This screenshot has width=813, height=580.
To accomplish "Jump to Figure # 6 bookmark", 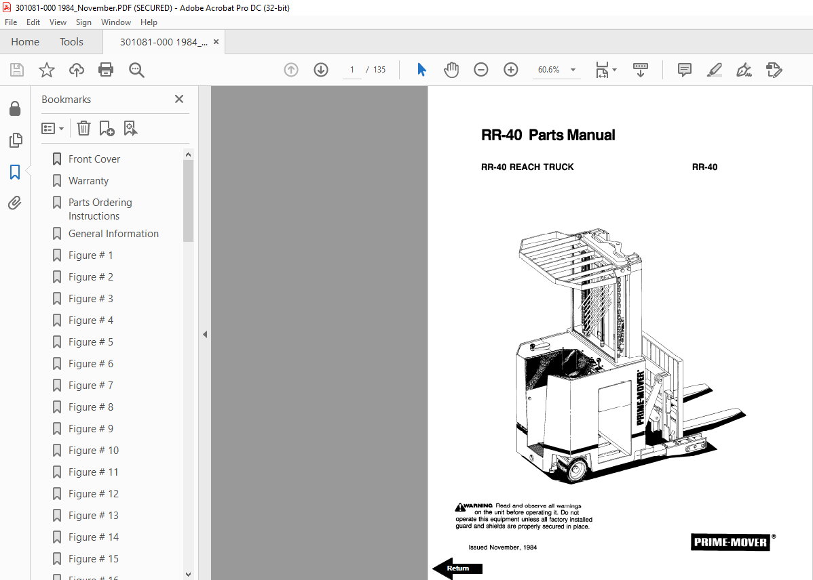I will [91, 364].
